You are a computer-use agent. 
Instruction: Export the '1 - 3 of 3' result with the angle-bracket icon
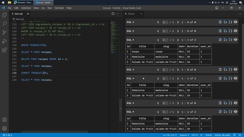coord(225,40)
